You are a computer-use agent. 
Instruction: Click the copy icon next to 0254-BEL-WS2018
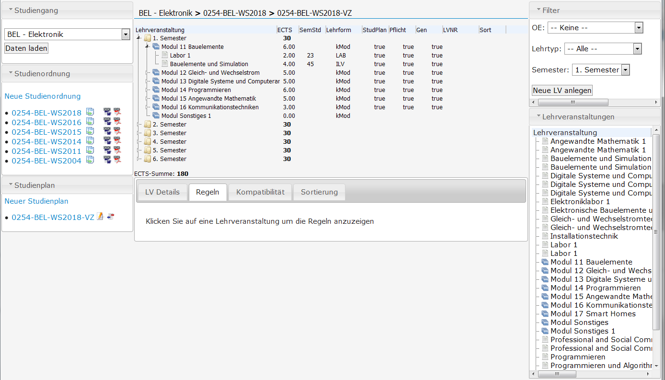[x=90, y=112]
